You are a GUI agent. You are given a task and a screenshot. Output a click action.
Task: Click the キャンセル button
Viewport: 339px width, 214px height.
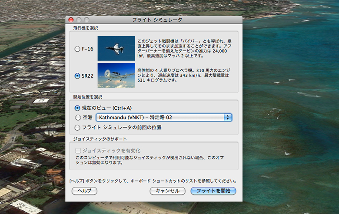(167, 191)
